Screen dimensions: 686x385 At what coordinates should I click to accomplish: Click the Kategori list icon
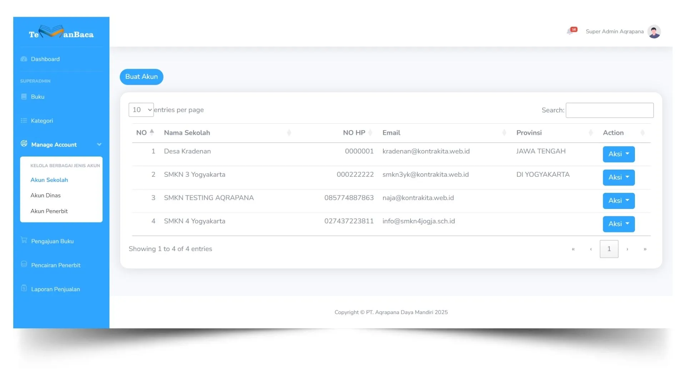pyautogui.click(x=24, y=120)
